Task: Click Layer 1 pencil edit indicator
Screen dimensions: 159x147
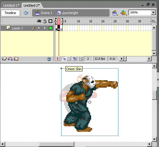Action: (33, 28)
